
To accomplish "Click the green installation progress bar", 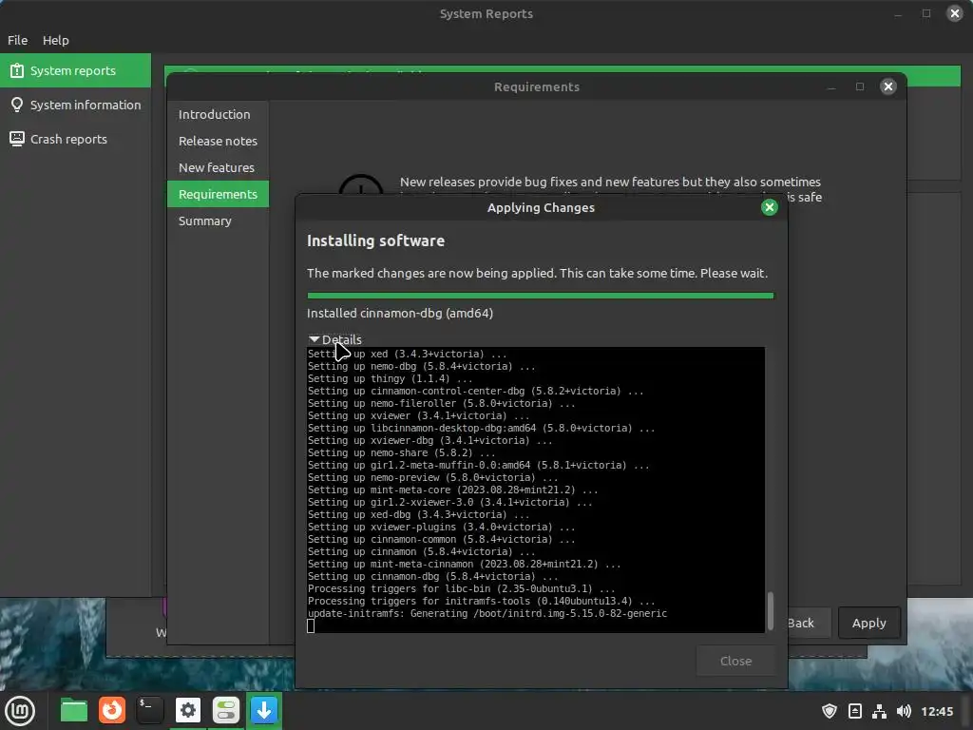I will (540, 297).
